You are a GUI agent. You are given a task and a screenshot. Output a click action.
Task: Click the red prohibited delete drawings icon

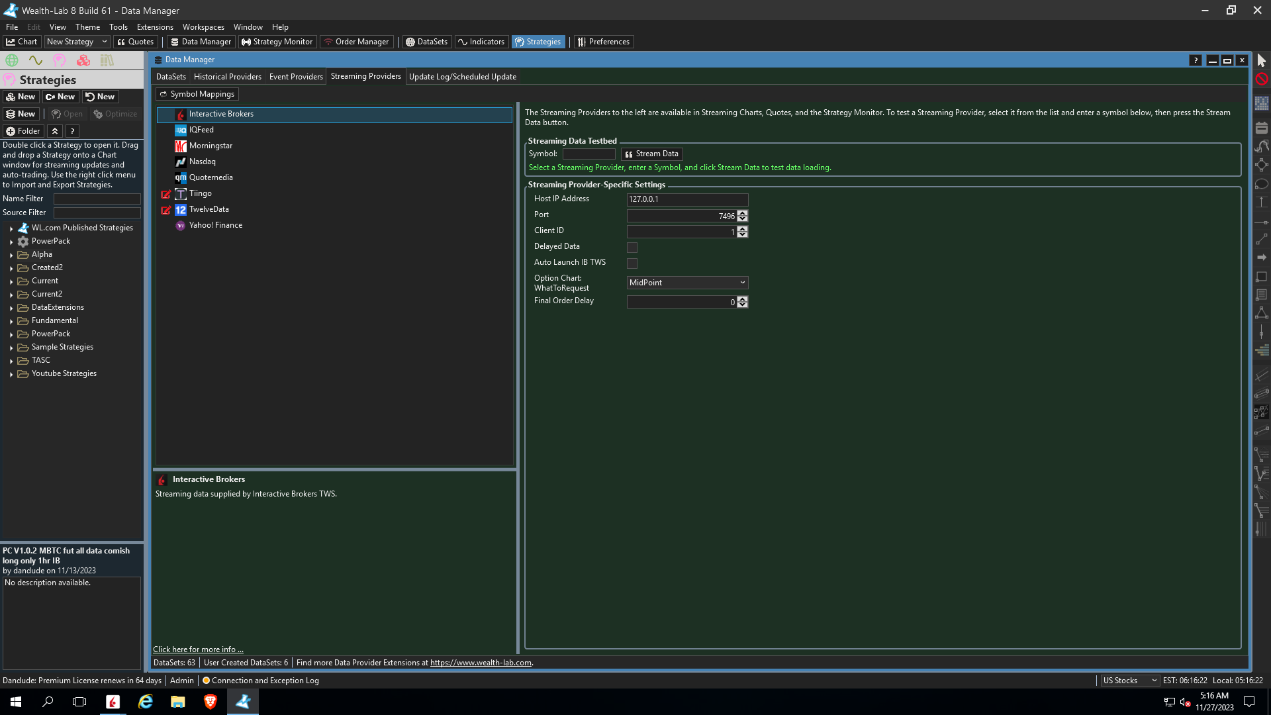coord(1261,79)
